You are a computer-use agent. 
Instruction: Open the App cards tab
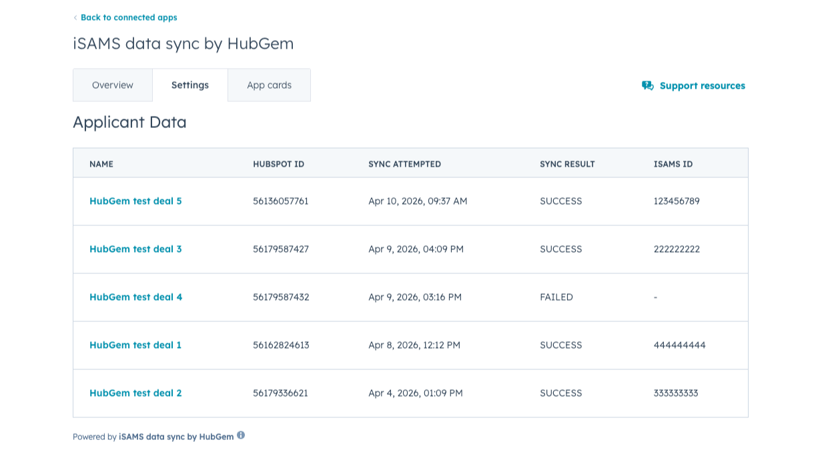[270, 85]
